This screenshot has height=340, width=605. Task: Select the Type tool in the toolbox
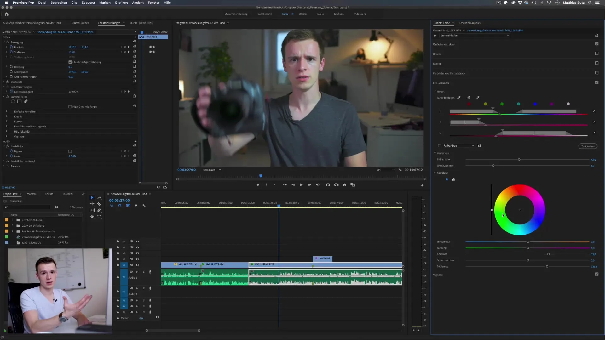(x=99, y=217)
